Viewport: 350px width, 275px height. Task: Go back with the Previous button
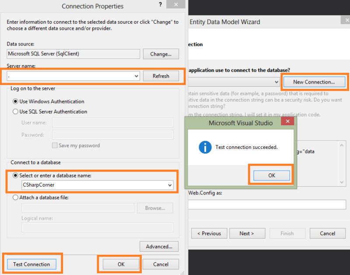tap(209, 233)
